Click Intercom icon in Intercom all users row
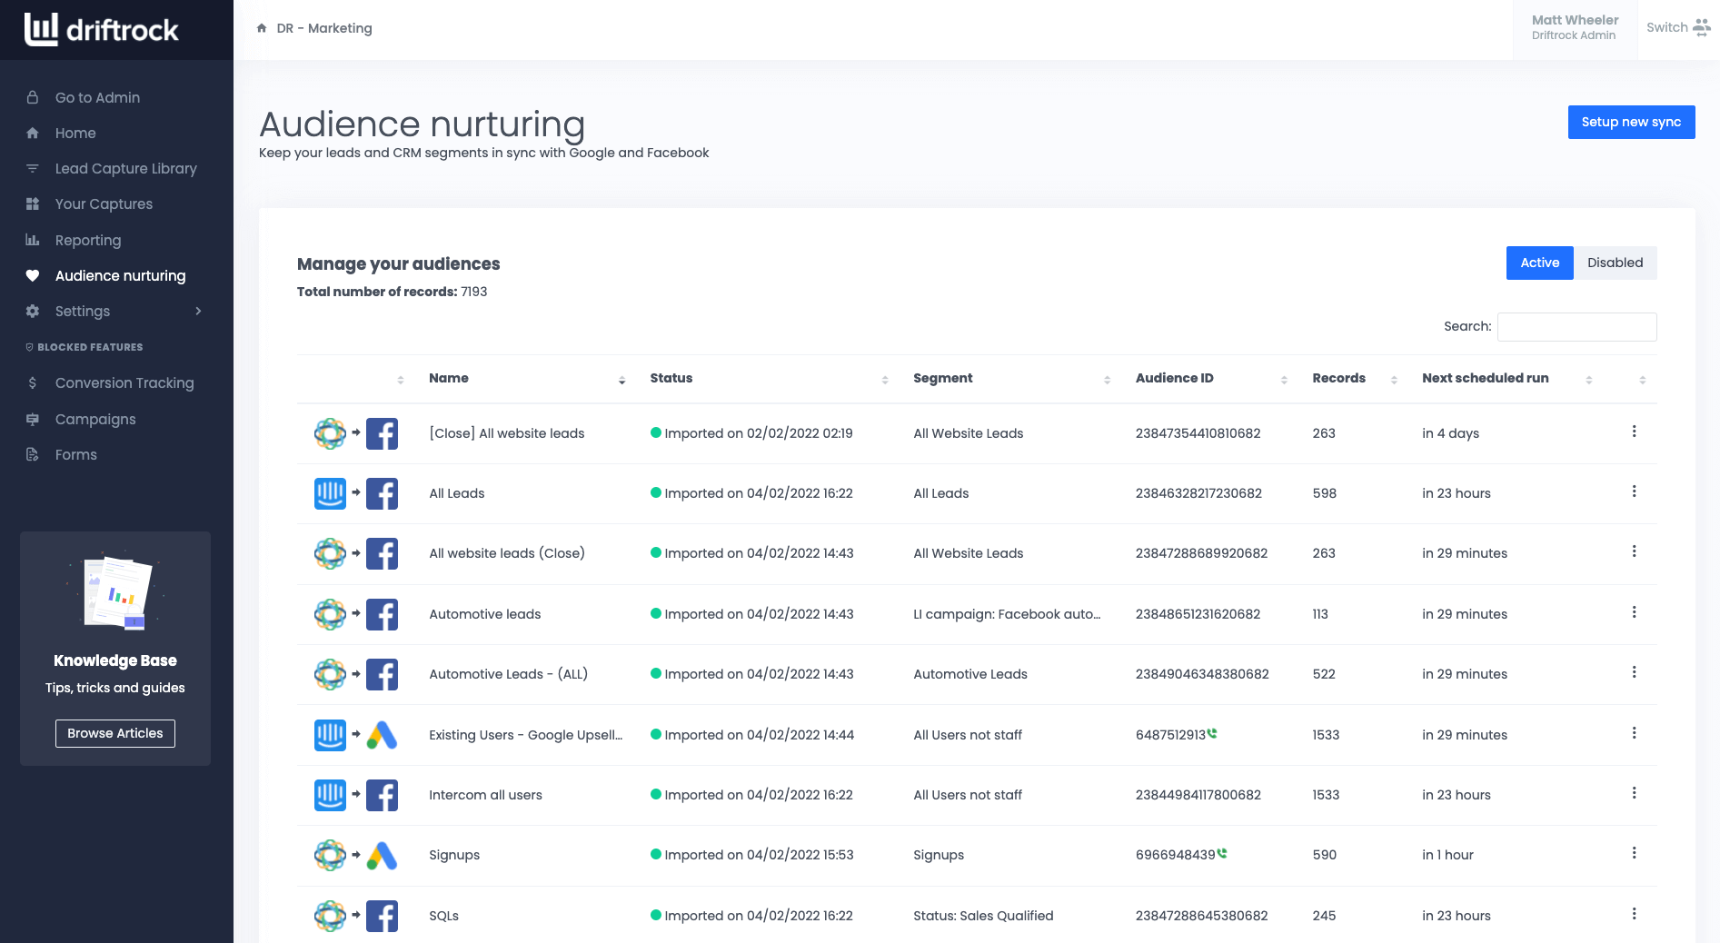The image size is (1720, 943). tap(330, 795)
